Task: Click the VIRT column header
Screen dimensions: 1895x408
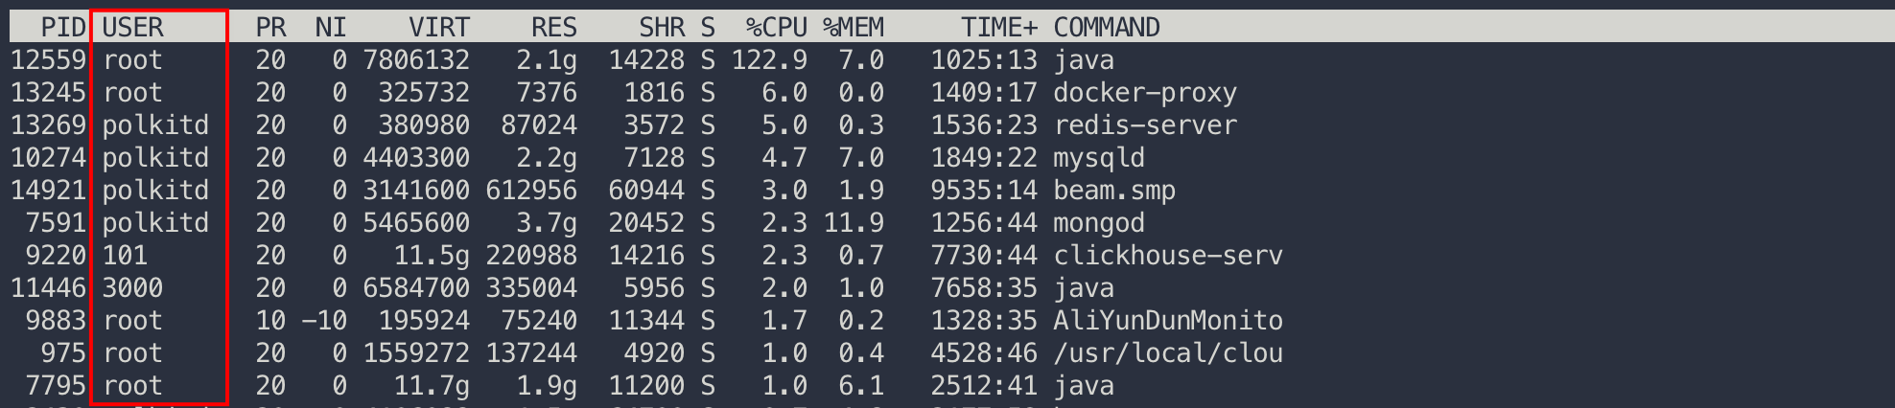Action: coord(439,27)
